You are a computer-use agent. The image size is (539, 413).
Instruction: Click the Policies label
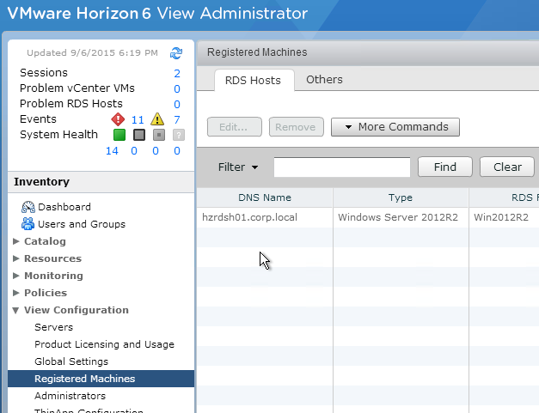[x=46, y=293]
